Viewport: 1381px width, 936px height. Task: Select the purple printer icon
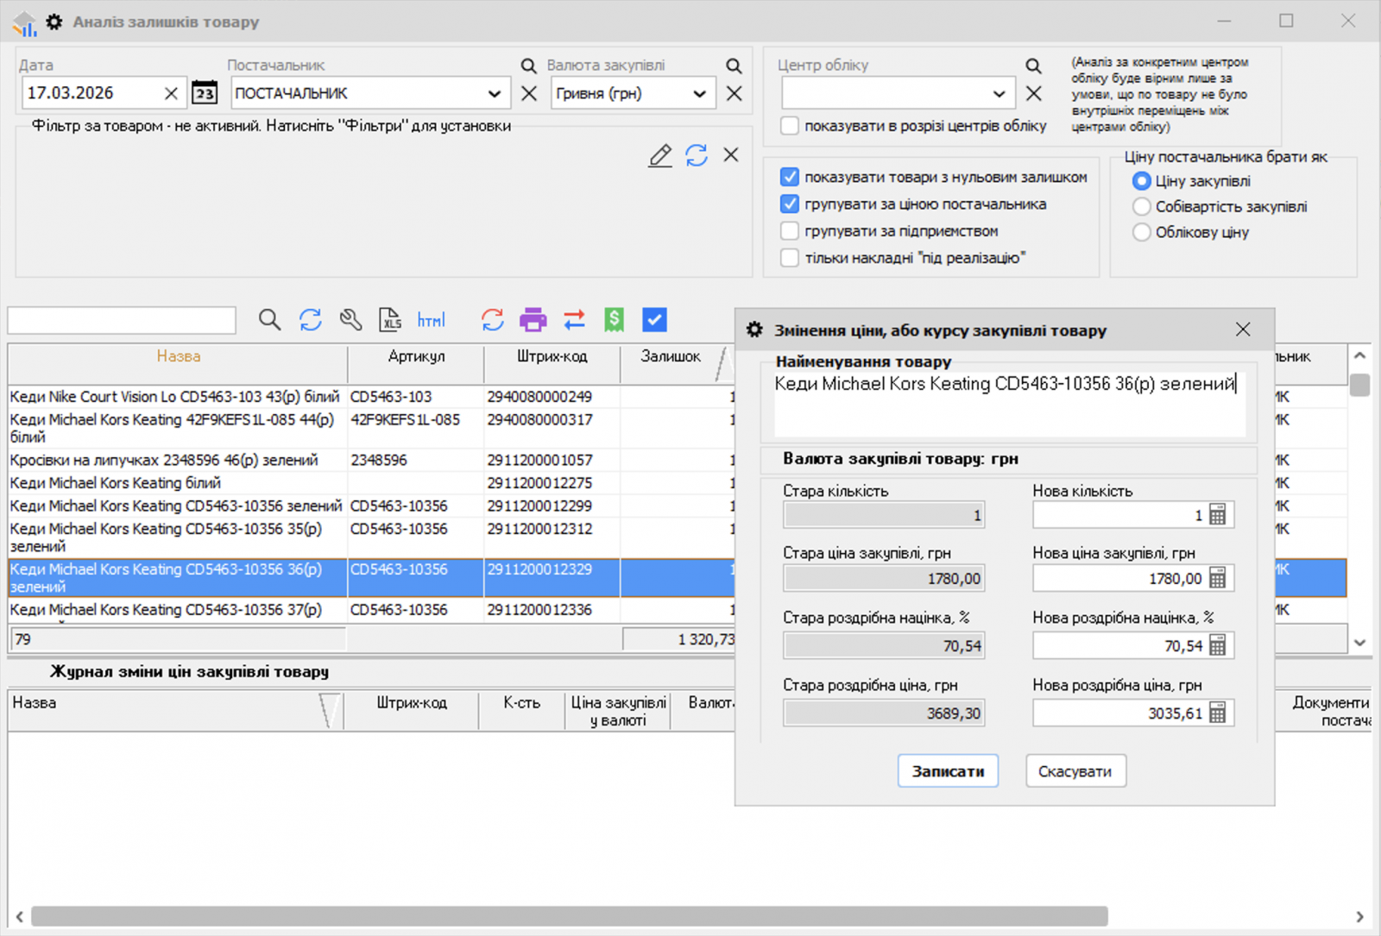tap(533, 319)
